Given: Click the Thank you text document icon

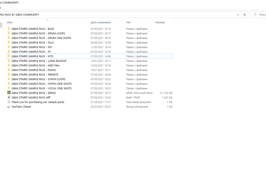Looking at the screenshot, I should click(x=9, y=102).
